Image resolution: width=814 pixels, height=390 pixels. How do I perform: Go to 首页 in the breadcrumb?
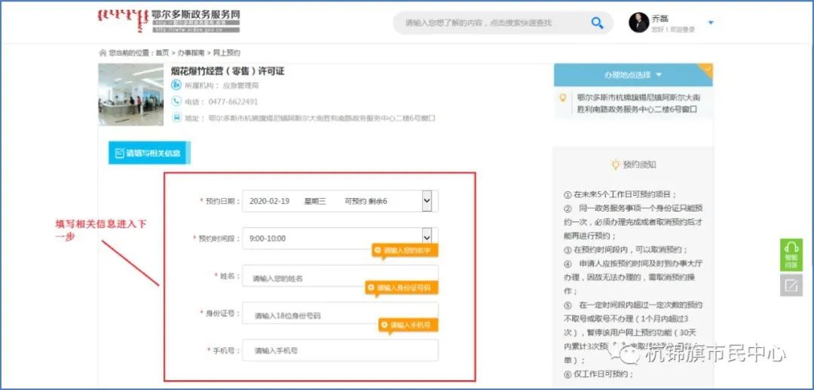(161, 53)
